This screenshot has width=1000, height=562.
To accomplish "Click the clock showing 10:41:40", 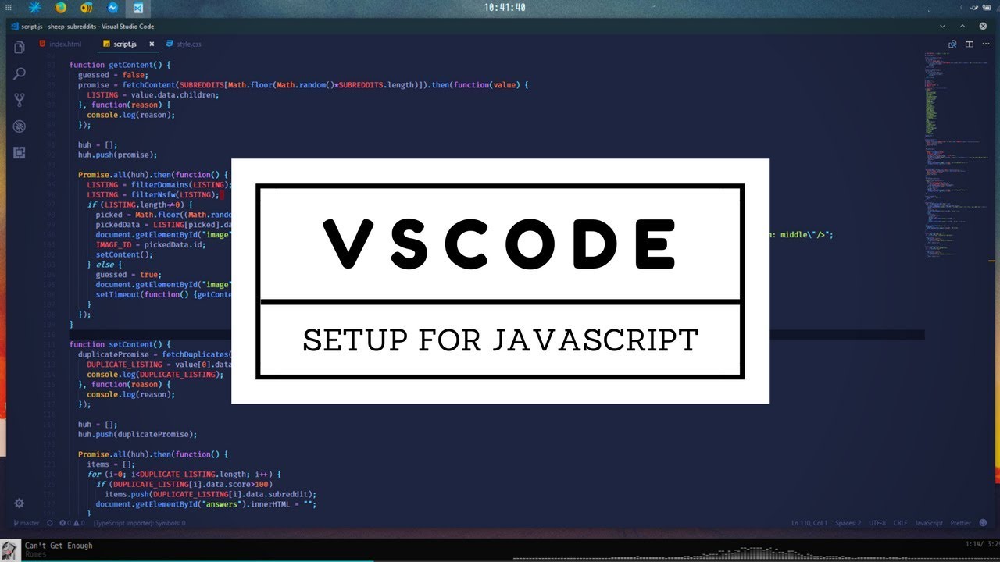I will (504, 8).
